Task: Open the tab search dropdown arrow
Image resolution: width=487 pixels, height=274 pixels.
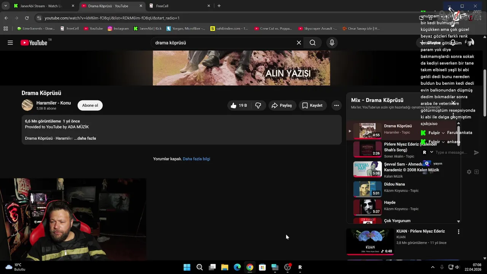Action: 5,6
